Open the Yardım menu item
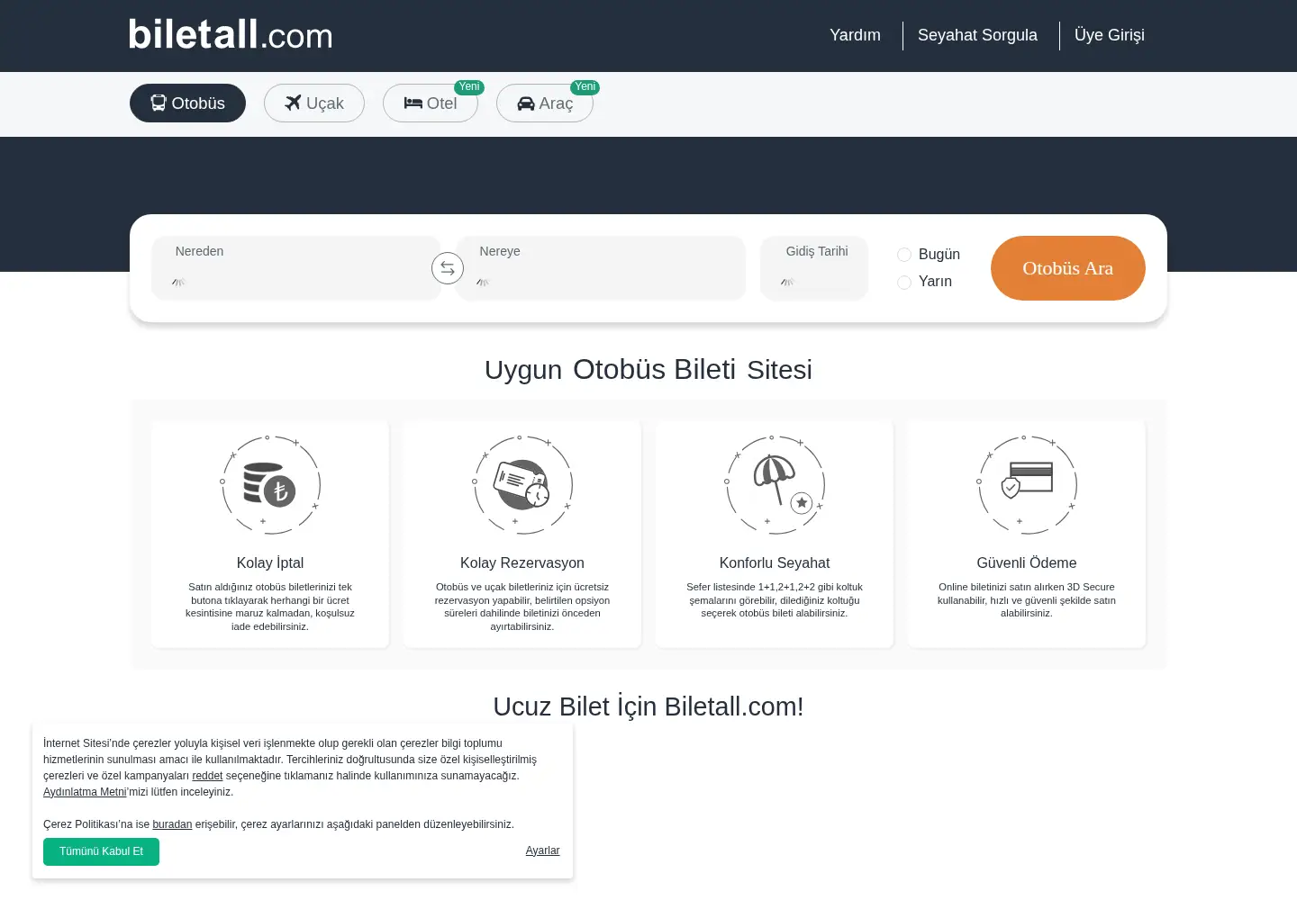 (x=855, y=35)
